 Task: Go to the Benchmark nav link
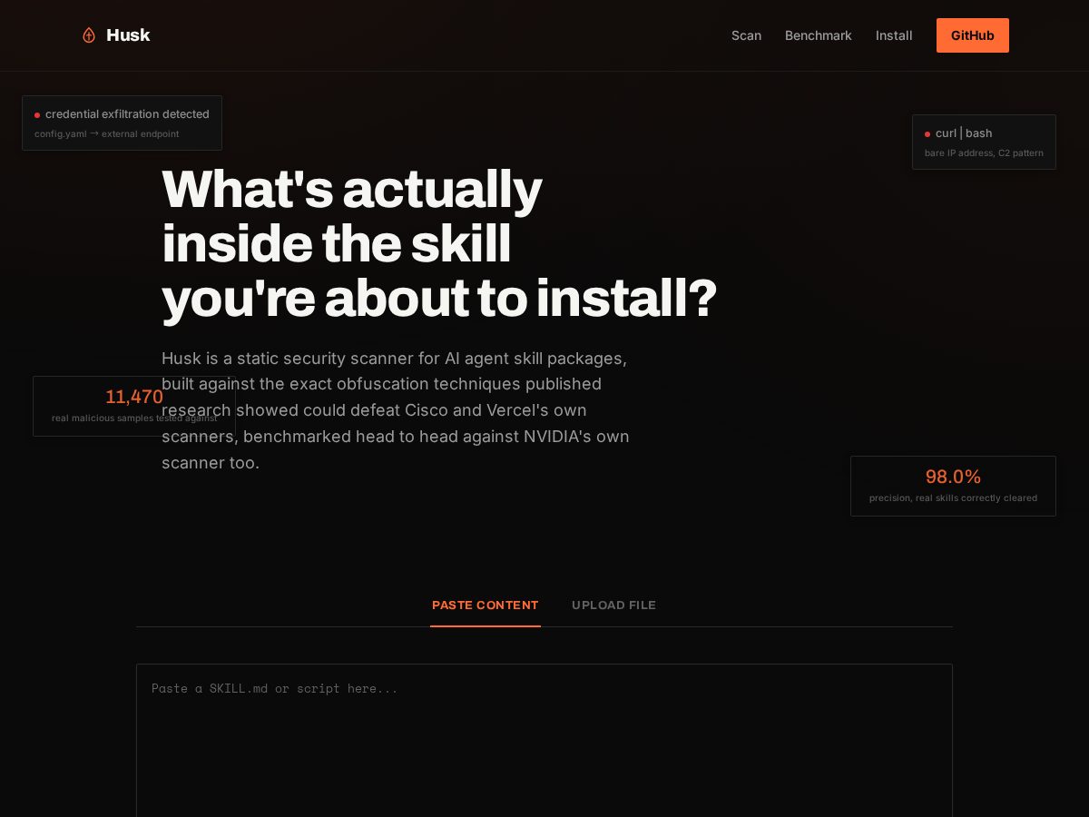click(x=818, y=35)
